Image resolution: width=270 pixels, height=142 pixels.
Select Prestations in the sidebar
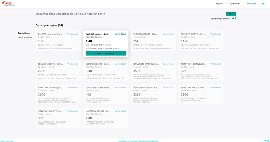[24, 33]
